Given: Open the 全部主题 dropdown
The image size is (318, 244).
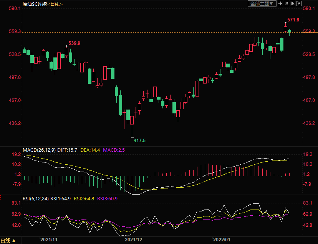Looking at the screenshot, I should click(x=262, y=3).
